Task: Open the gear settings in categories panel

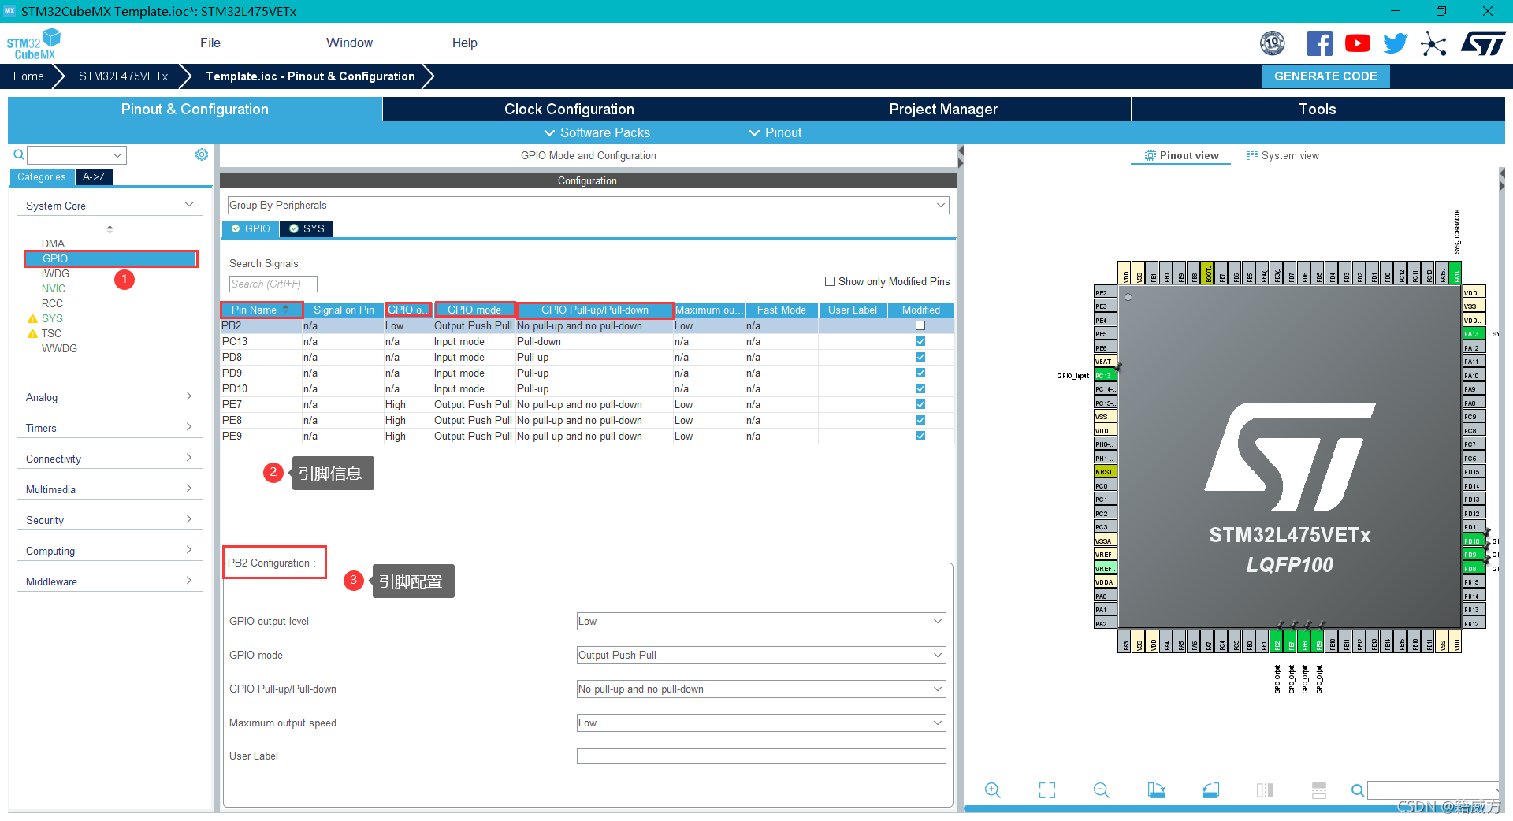Action: [202, 154]
